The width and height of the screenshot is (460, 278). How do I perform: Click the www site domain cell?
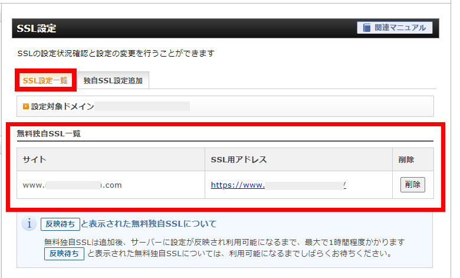[x=72, y=185]
